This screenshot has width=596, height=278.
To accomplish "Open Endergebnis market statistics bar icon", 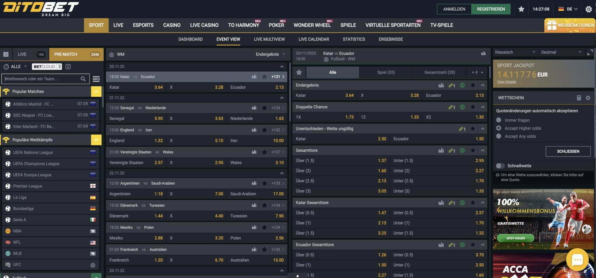I will pyautogui.click(x=441, y=85).
